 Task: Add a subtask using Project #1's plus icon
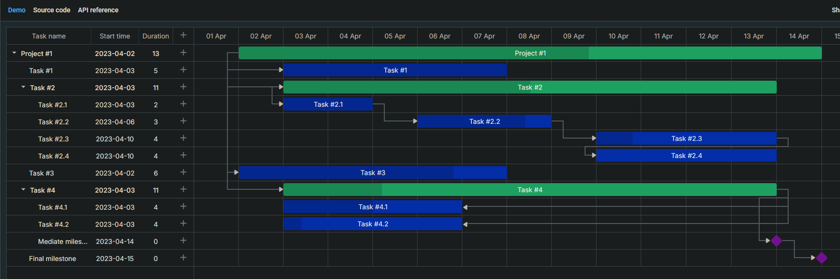click(x=183, y=53)
